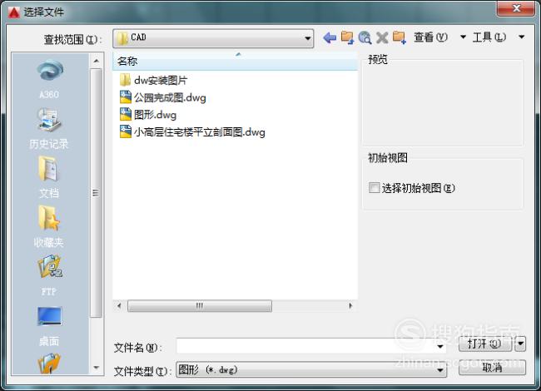Expand the 查找范围 CAD folder dropdown
541x391 pixels.
(x=307, y=38)
